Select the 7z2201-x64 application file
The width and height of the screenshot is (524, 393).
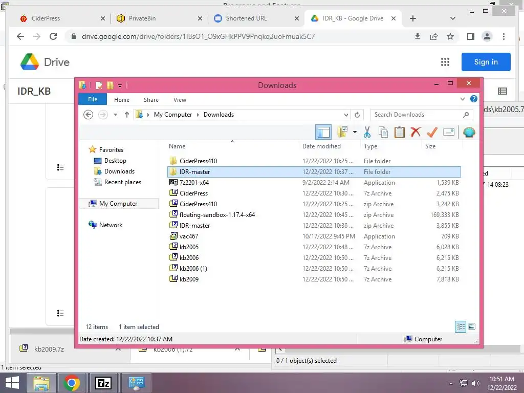[x=314, y=183]
